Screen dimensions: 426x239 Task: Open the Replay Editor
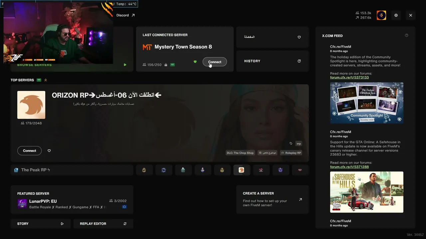pos(103,224)
